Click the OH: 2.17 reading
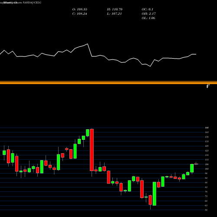Screen dimensions: 217x217 tap(149, 14)
